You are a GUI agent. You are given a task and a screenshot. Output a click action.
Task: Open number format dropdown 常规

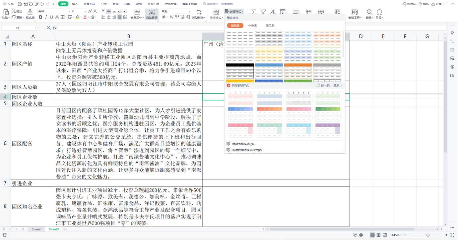click(189, 11)
